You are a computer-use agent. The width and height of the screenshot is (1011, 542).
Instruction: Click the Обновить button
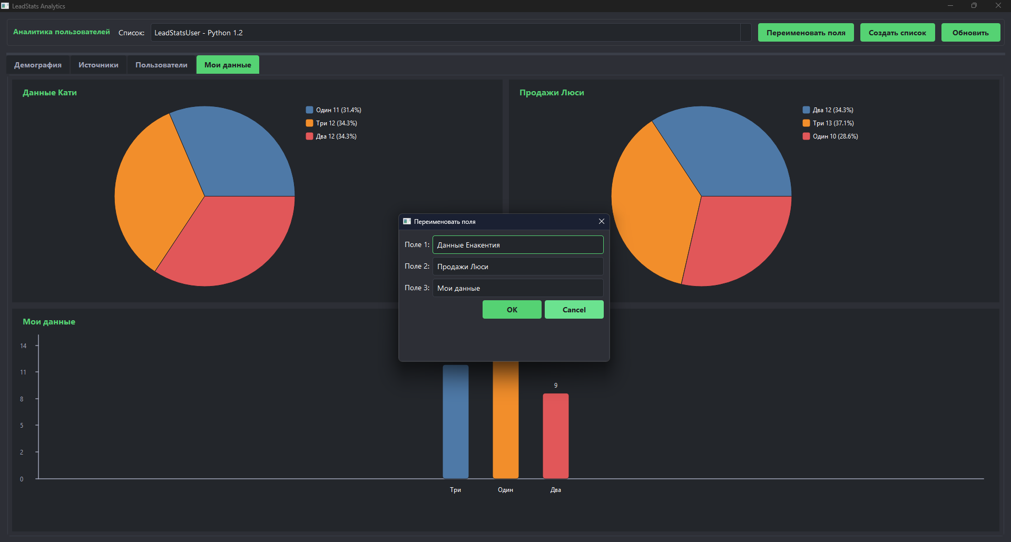[970, 33]
